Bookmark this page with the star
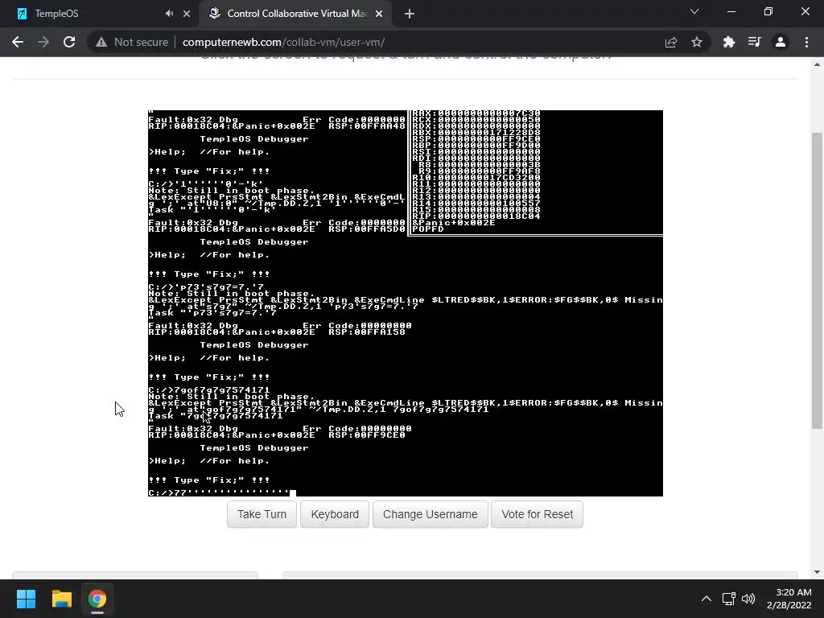 697,42
